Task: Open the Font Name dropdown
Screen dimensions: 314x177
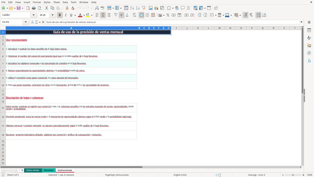Action: (x=33, y=15)
